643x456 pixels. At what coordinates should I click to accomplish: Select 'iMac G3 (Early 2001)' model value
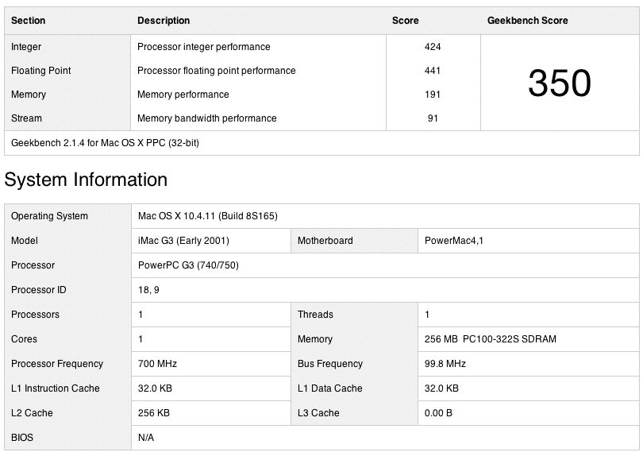(x=183, y=241)
